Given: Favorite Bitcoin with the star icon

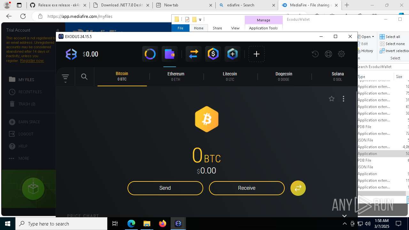Looking at the screenshot, I should [332, 99].
